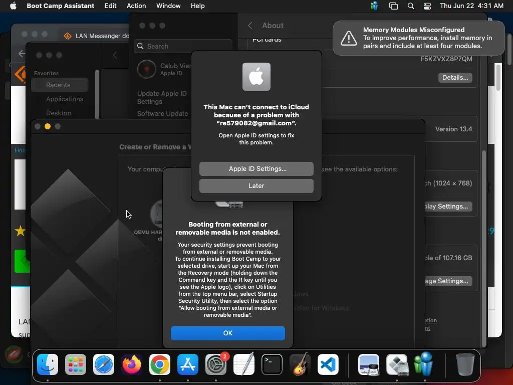Click the Display Settings… button in About

(448, 206)
